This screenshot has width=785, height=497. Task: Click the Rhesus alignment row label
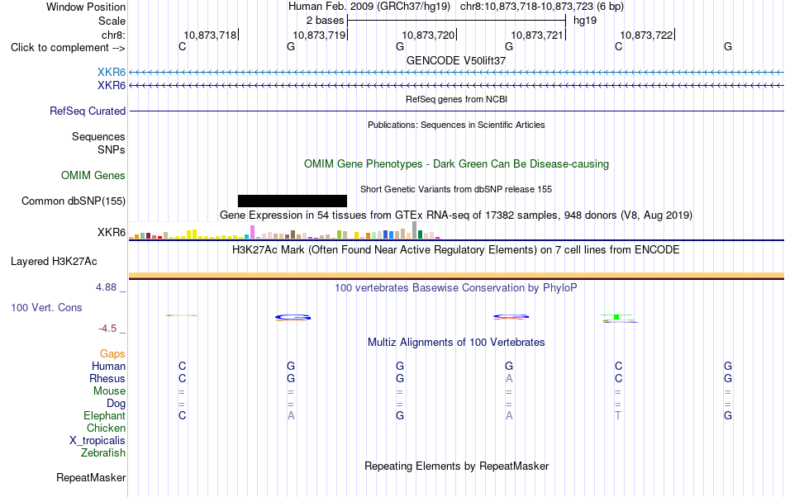pos(107,378)
